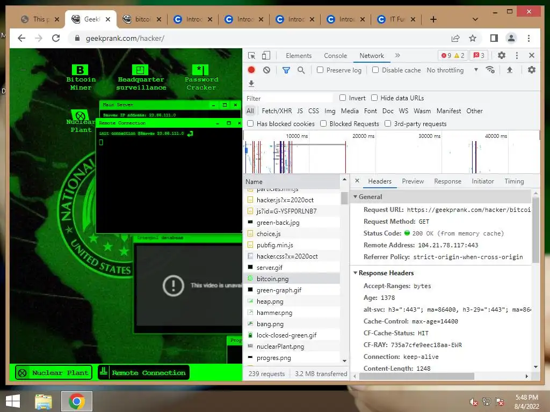Collapse the General headers section
Image resolution: width=550 pixels, height=412 pixels.
tap(355, 197)
